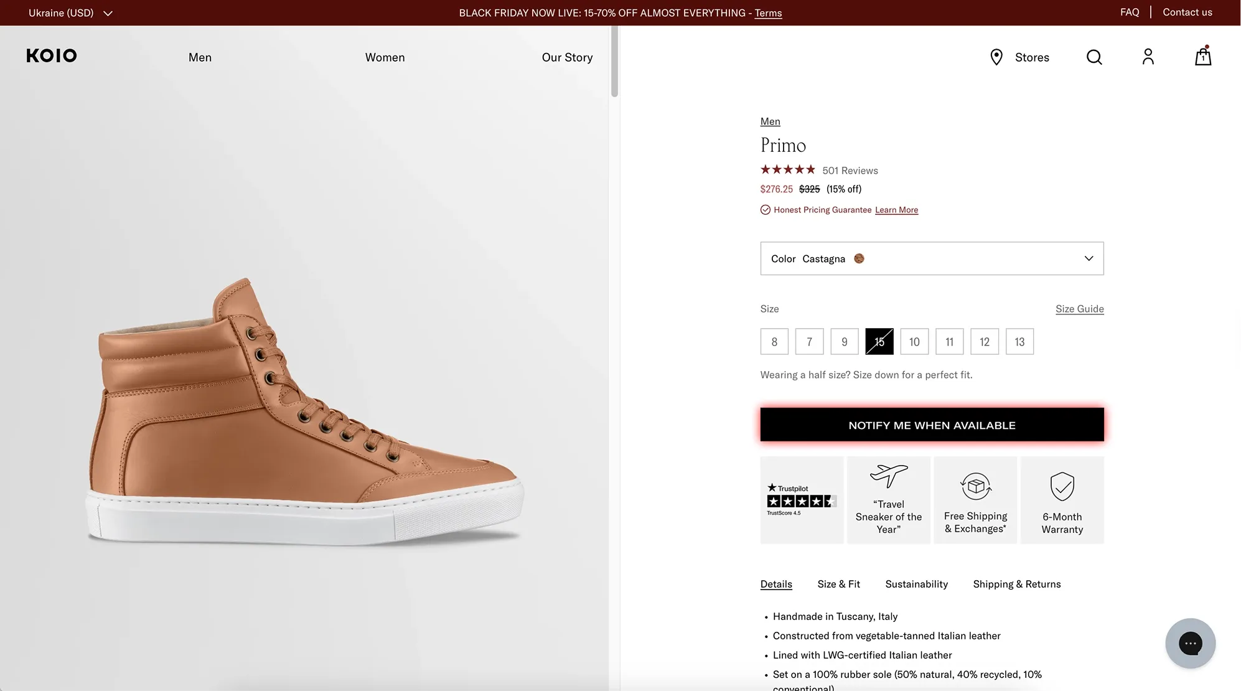The width and height of the screenshot is (1241, 691).
Task: Open the shopping bag with one item
Action: [1202, 57]
